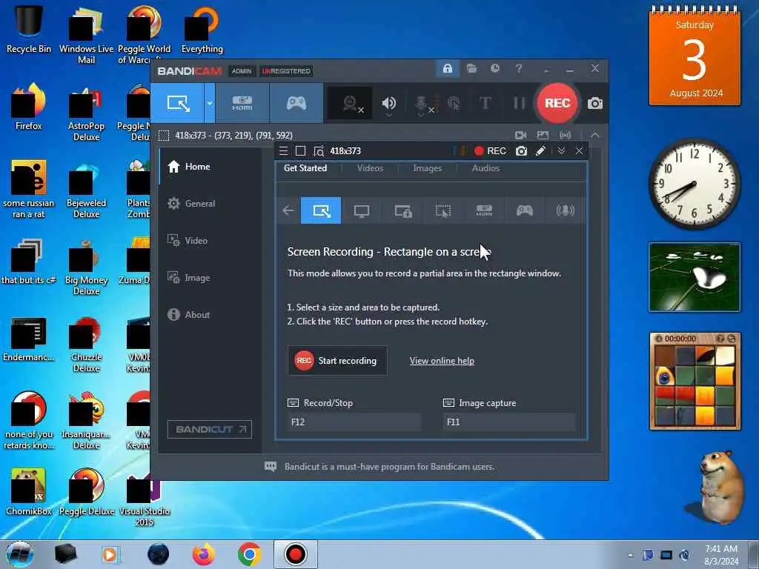Click back arrow in mode selector row
759x569 pixels.
(x=288, y=210)
